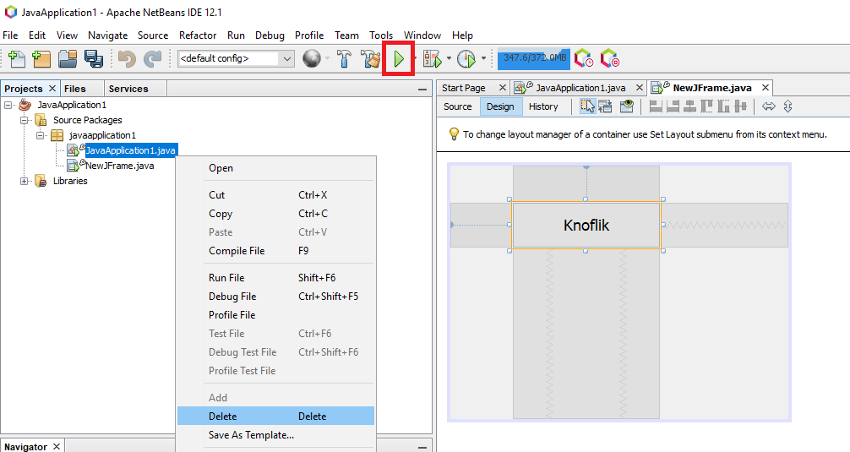Open the default config dropdown

click(x=287, y=59)
